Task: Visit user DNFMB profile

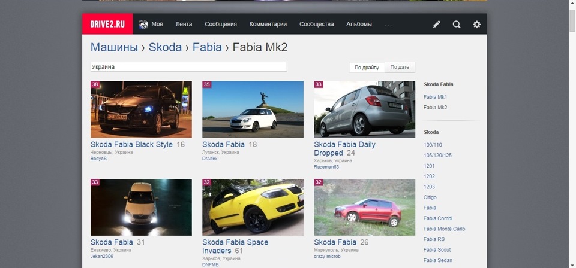Action: click(x=211, y=264)
